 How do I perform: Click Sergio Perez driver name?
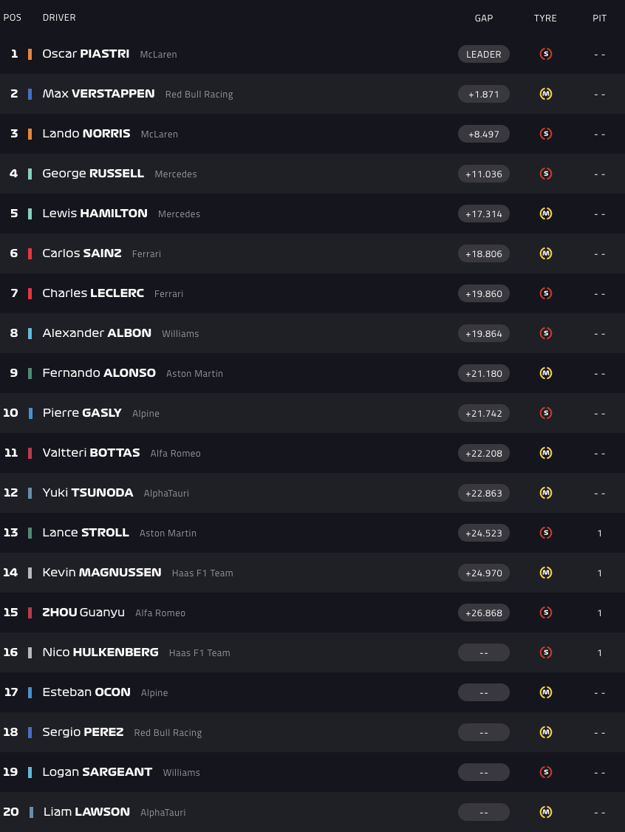[x=82, y=732]
